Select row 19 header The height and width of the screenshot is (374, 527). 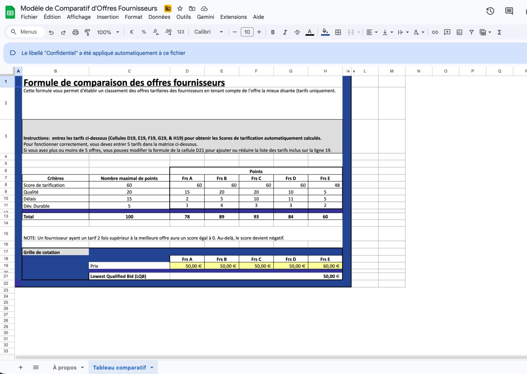[x=6, y=266]
